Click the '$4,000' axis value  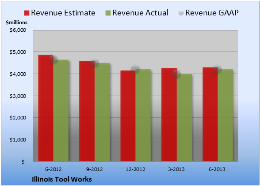tap(18, 74)
